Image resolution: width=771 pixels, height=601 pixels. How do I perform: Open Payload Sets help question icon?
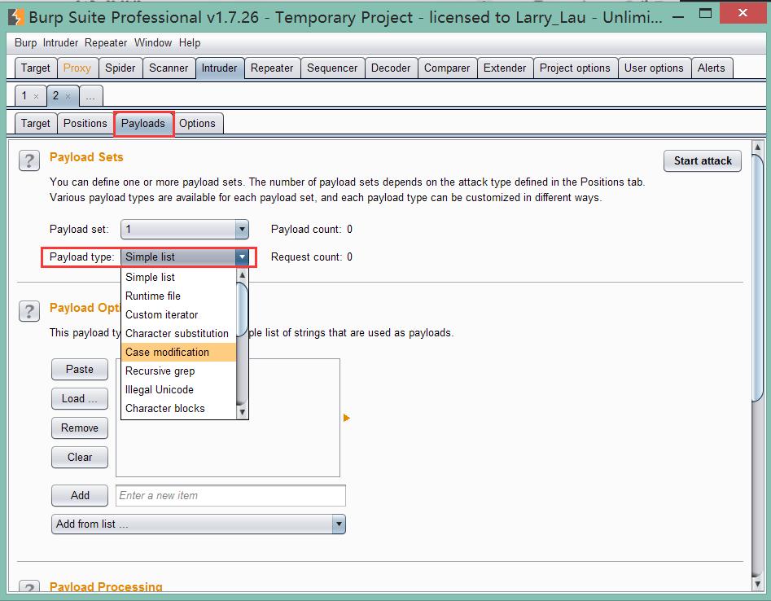[x=29, y=160]
